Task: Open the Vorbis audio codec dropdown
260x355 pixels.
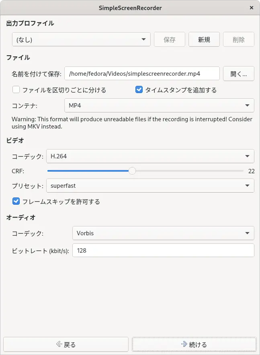Action: click(x=163, y=233)
